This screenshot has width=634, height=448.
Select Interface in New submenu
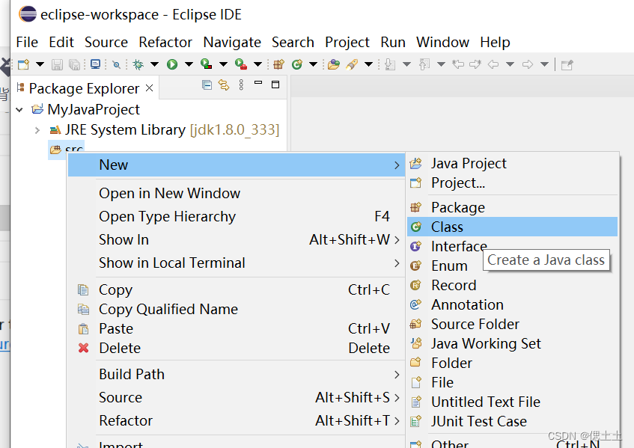coord(512,246)
